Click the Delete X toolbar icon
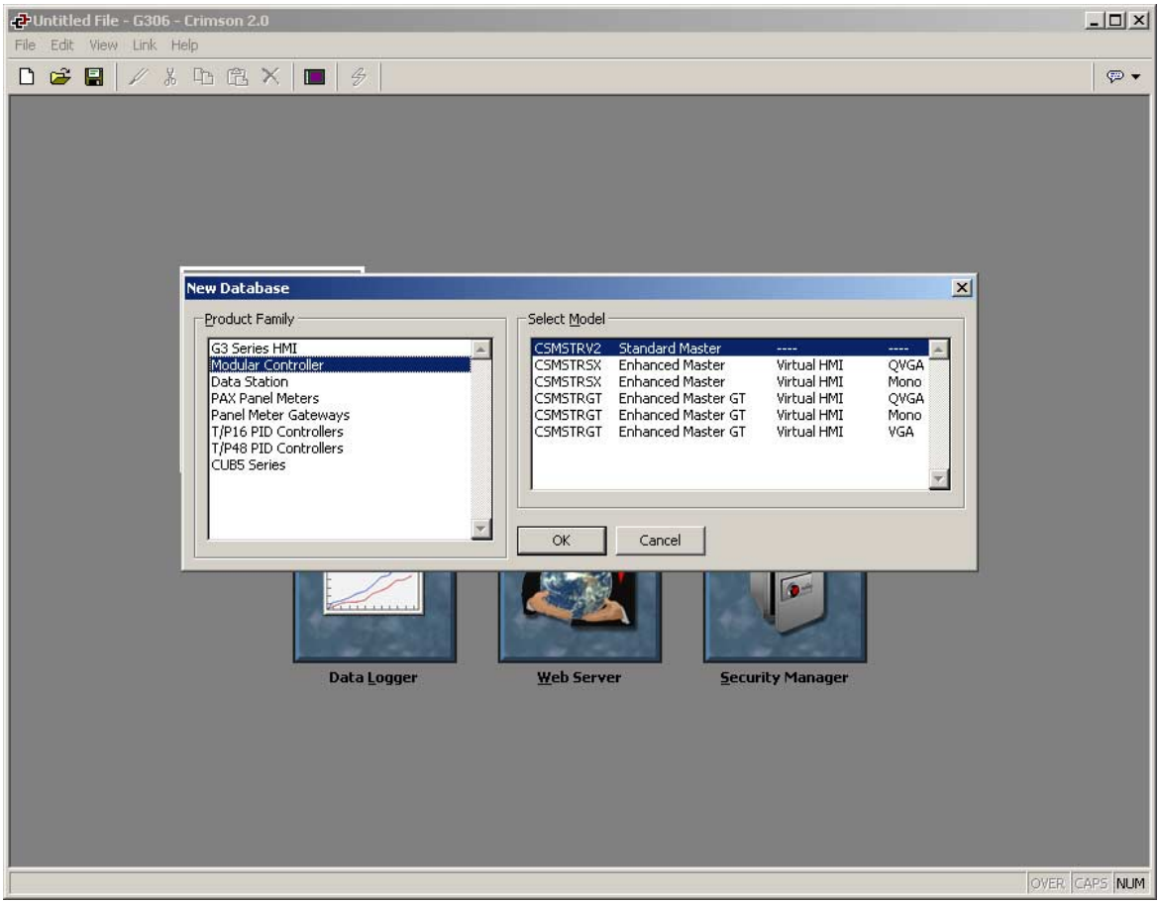Image resolution: width=1159 pixels, height=903 pixels. coord(270,77)
